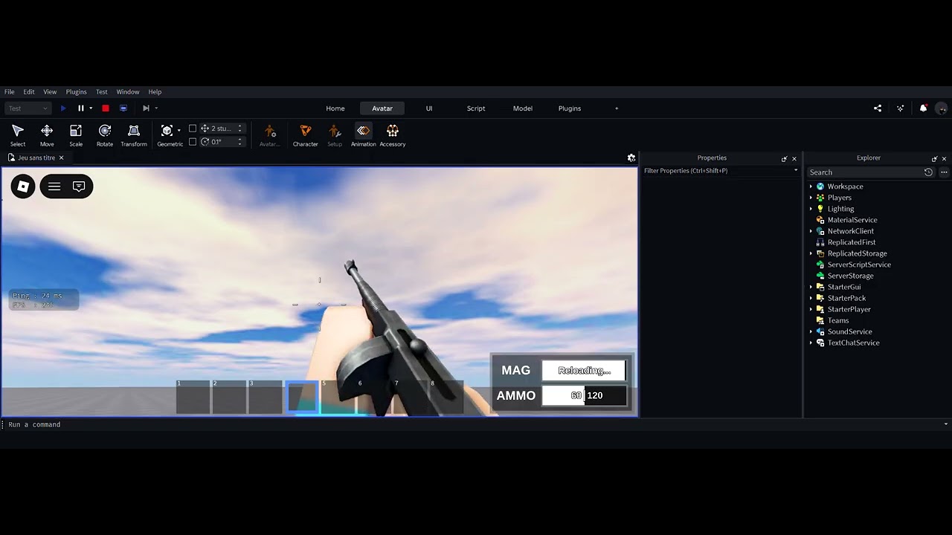Viewport: 952px width, 535px height.
Task: Open the in-game chat bubble
Action: [79, 187]
